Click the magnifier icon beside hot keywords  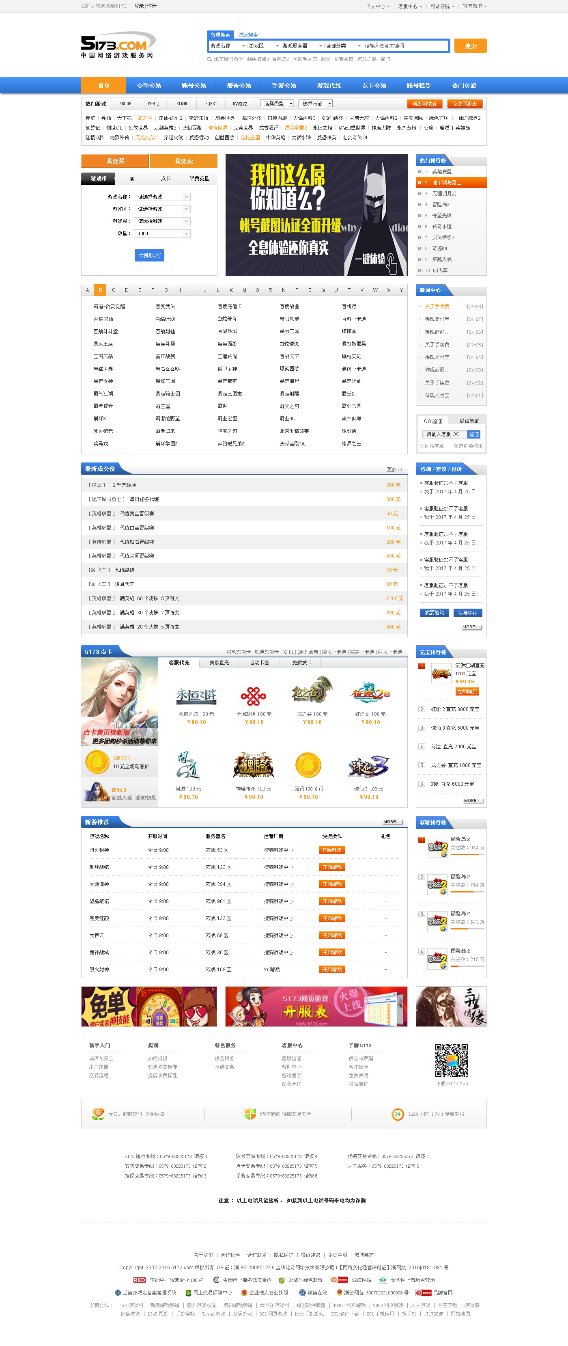[209, 59]
